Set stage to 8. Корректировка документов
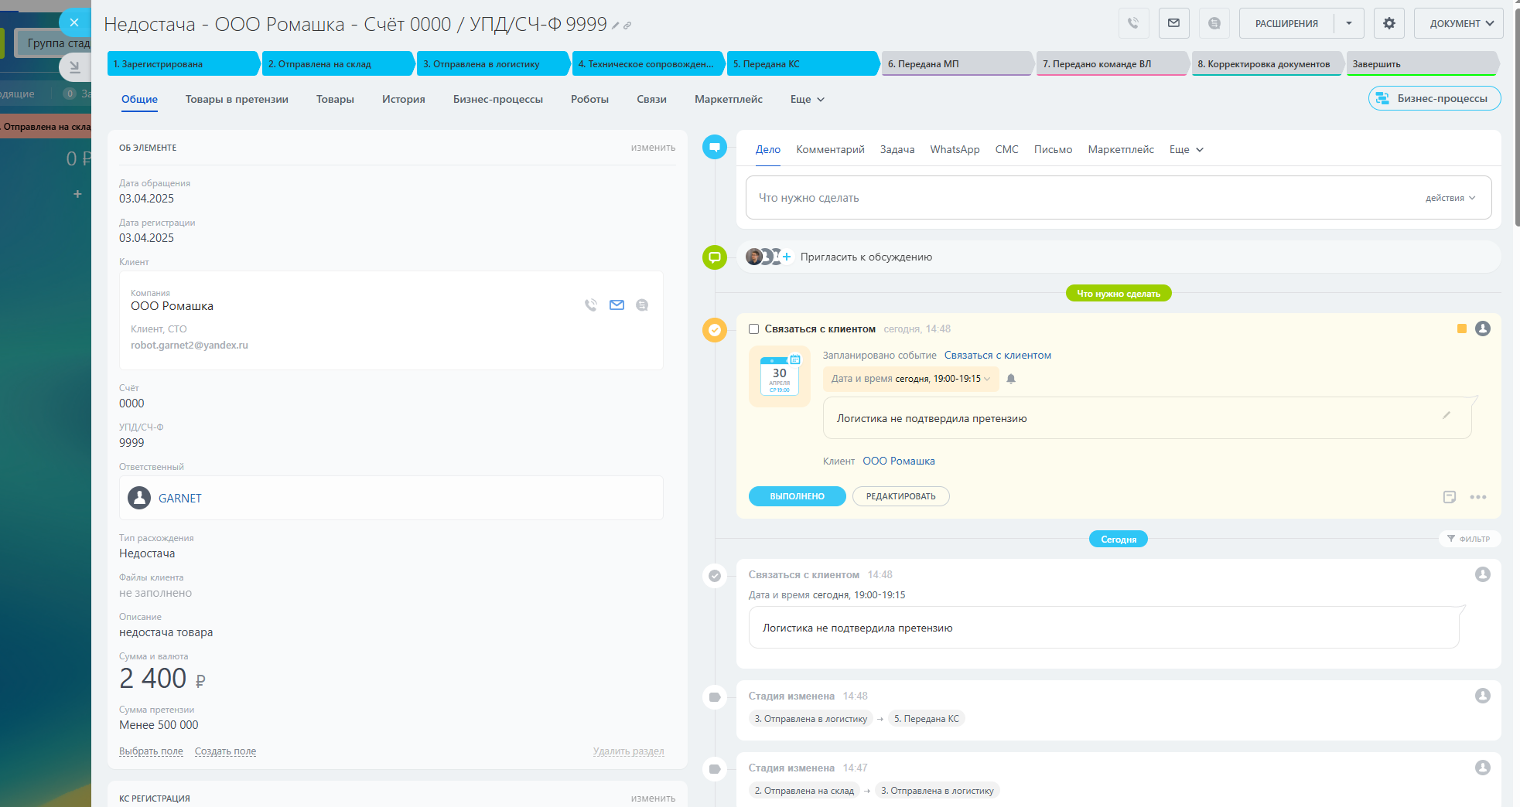Viewport: 1520px width, 807px height. (x=1267, y=63)
